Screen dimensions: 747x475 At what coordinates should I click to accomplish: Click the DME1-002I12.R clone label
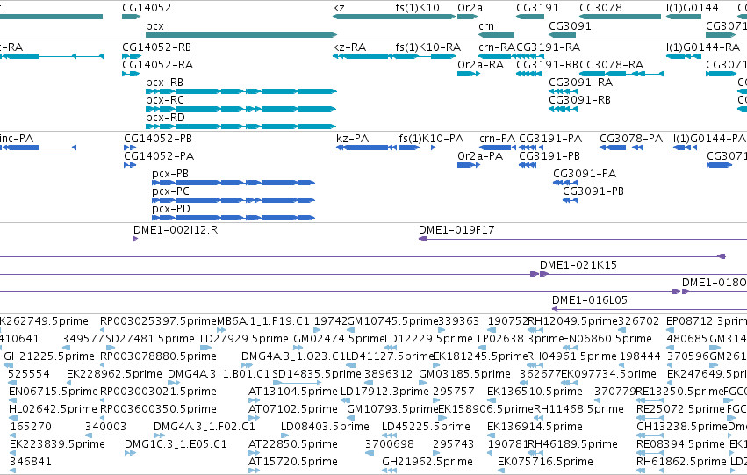176,230
